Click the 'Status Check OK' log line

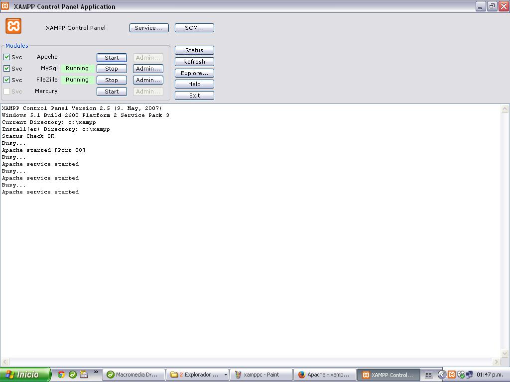pyautogui.click(x=28, y=136)
